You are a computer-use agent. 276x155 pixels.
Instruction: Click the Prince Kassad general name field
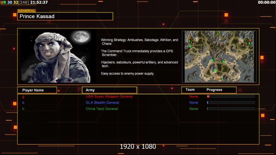coord(65,16)
